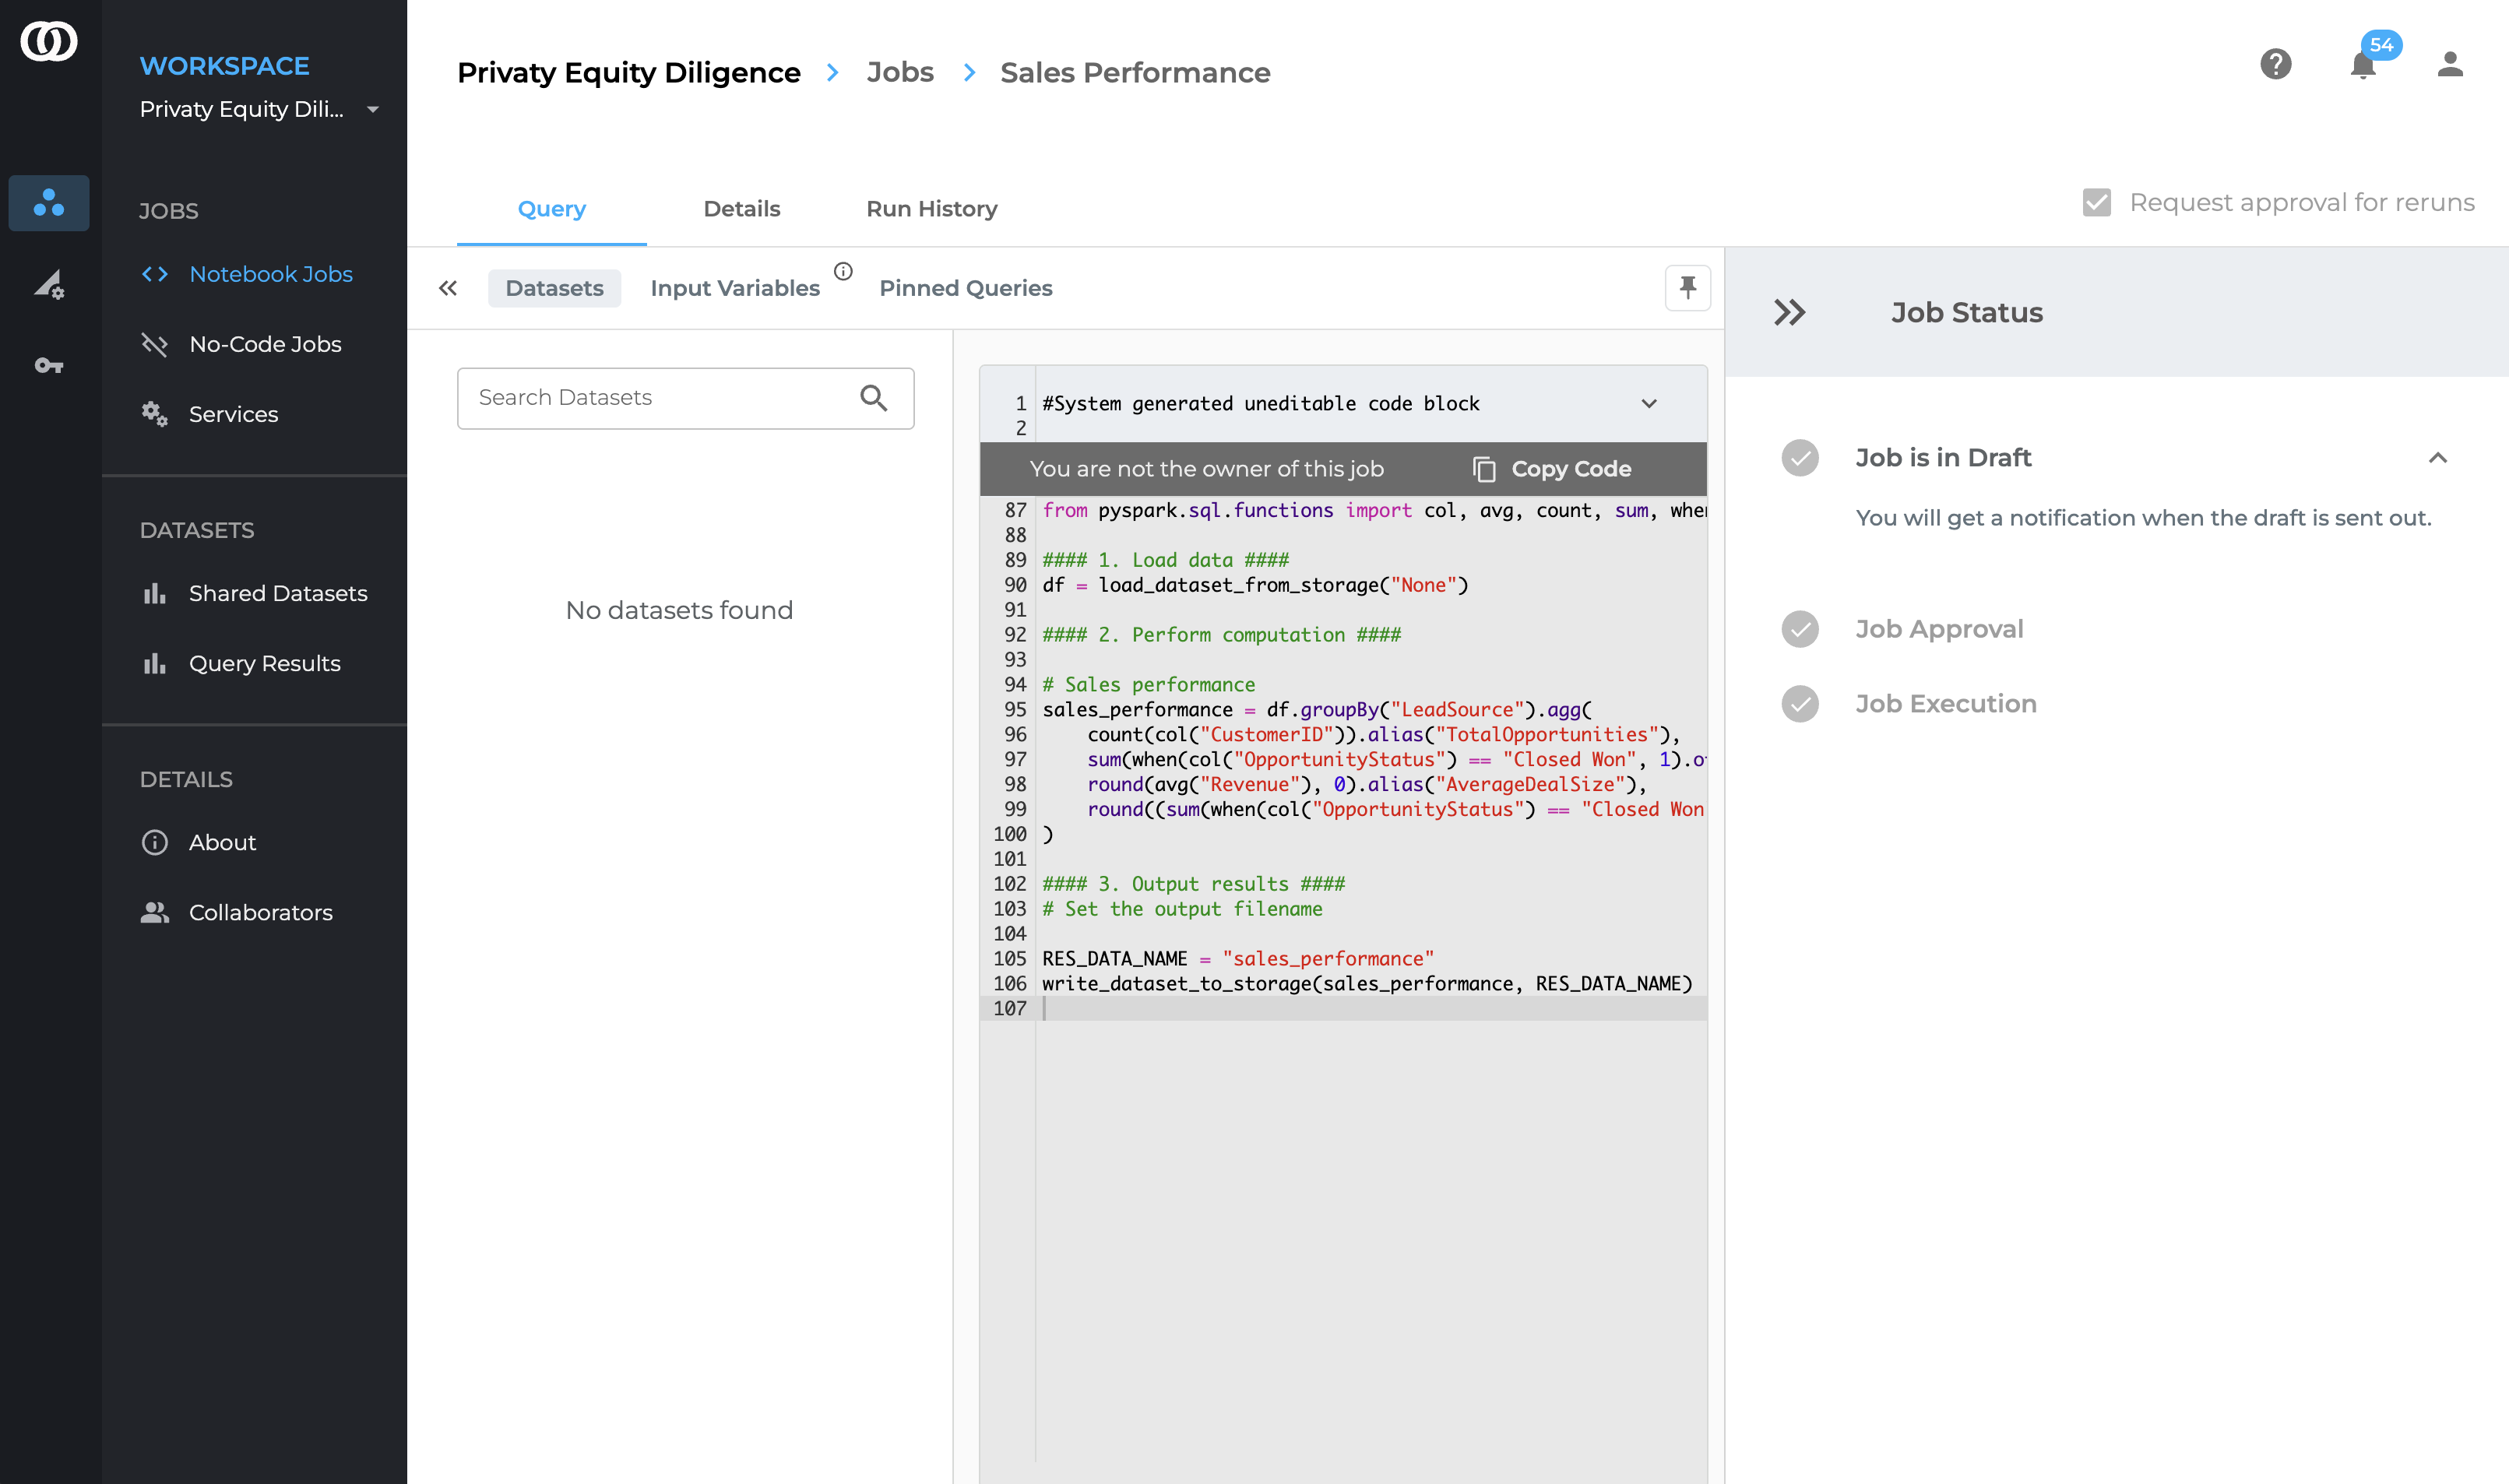Click the pin queries icon button

(1687, 288)
